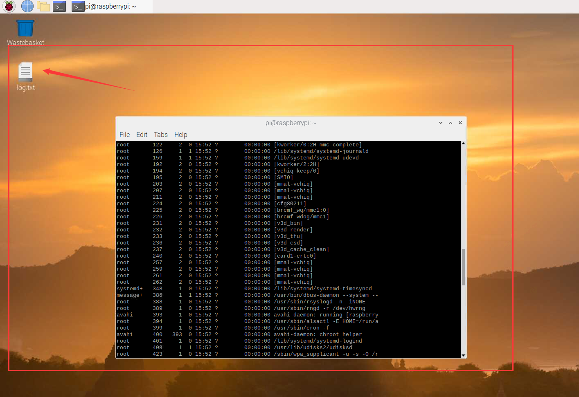Screen dimensions: 579x397
Task: Open the Help menu in the terminal
Action: pos(180,135)
